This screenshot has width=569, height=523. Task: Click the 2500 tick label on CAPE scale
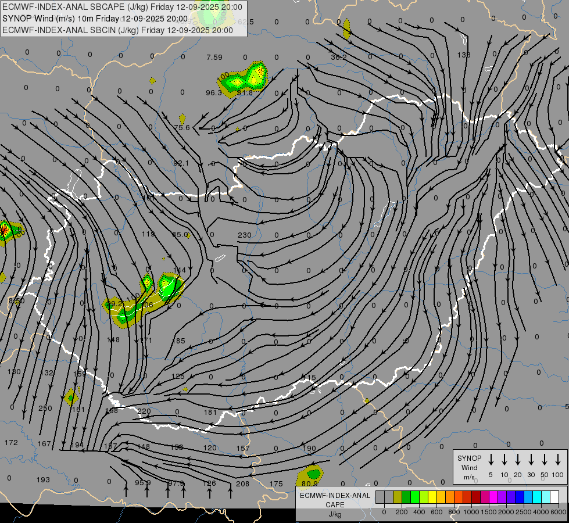coord(524,512)
